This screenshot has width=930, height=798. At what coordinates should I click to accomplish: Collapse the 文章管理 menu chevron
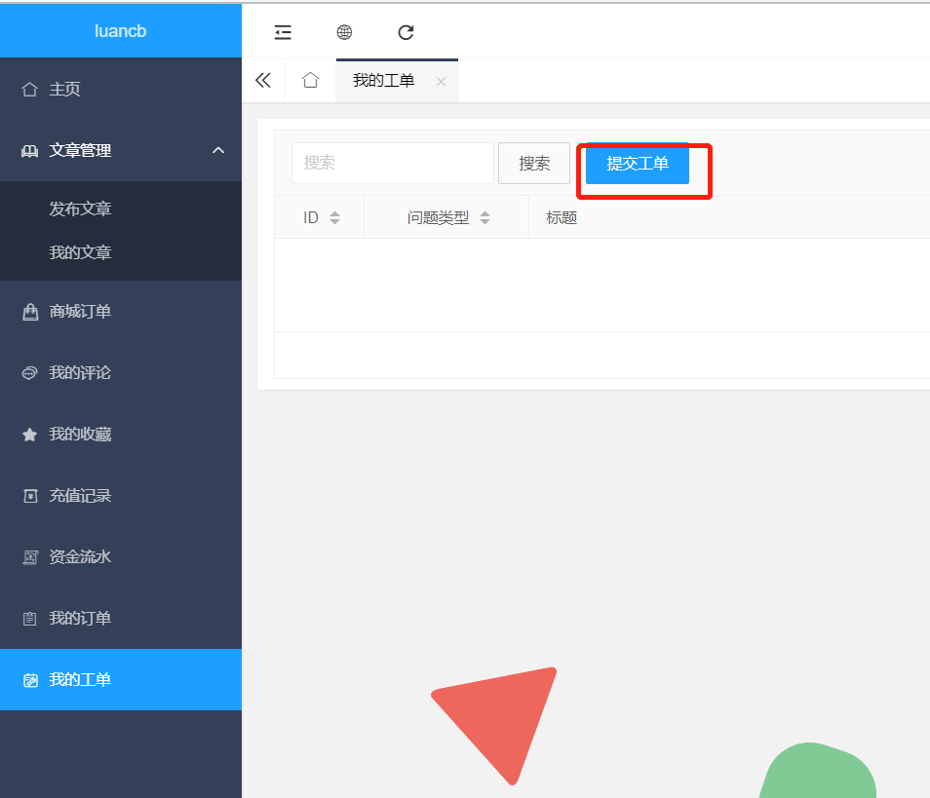(x=218, y=150)
